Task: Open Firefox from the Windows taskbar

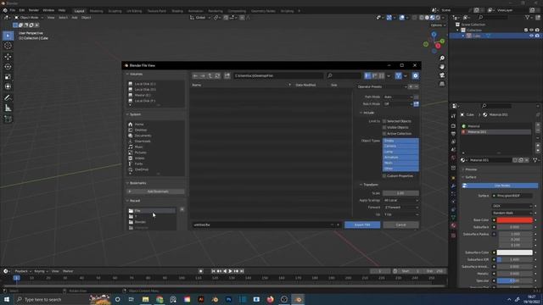Action: 271,299
